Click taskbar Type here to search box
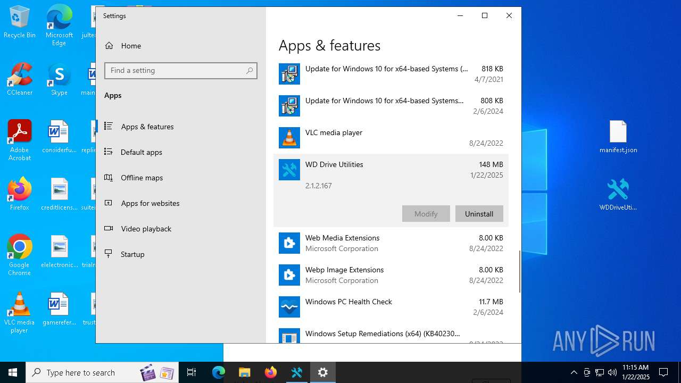 (x=101, y=372)
